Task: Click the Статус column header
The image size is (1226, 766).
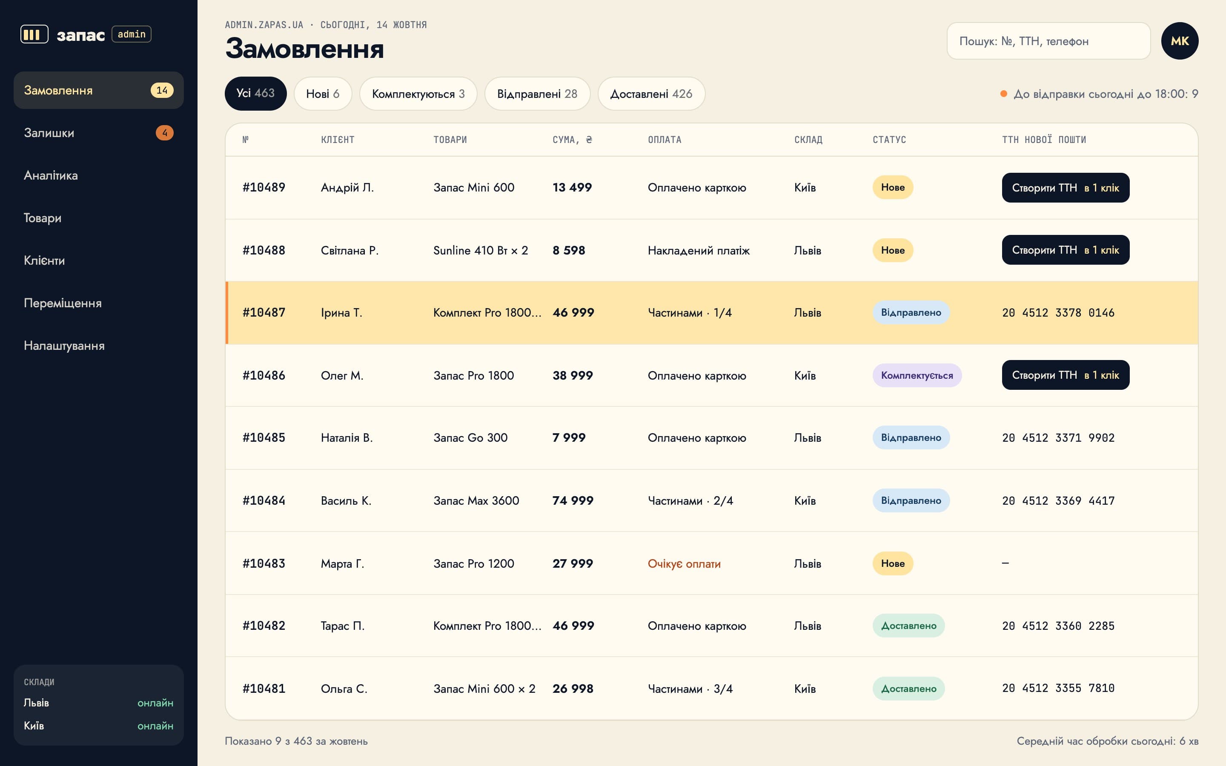Action: (889, 139)
